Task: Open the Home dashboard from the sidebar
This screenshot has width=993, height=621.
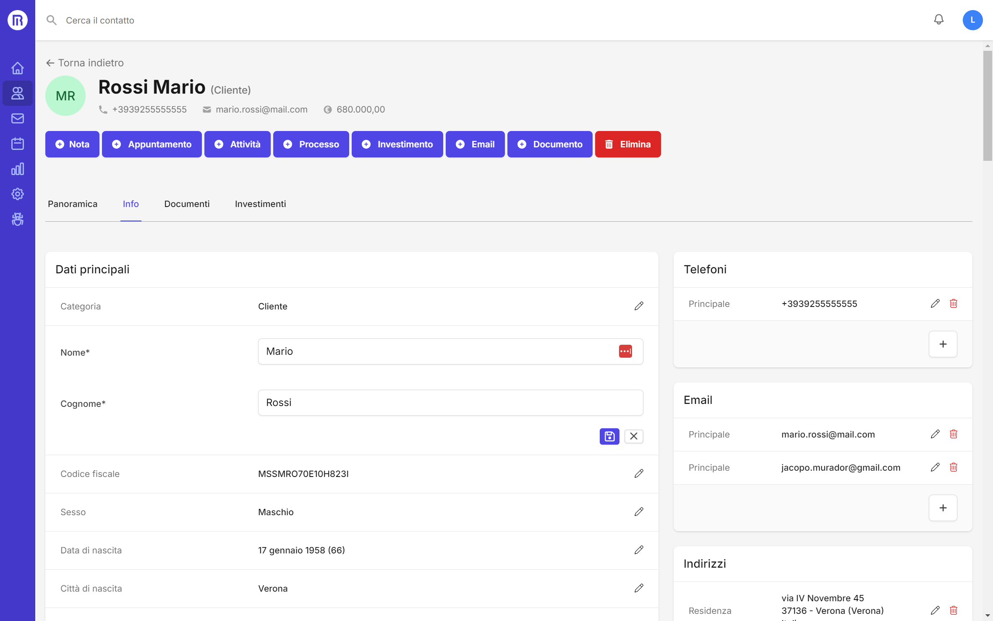Action: point(17,68)
